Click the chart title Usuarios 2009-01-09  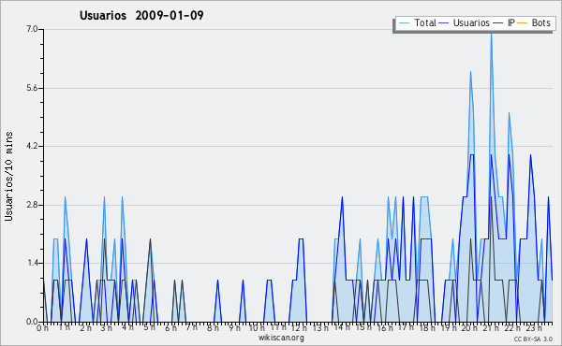(x=141, y=15)
